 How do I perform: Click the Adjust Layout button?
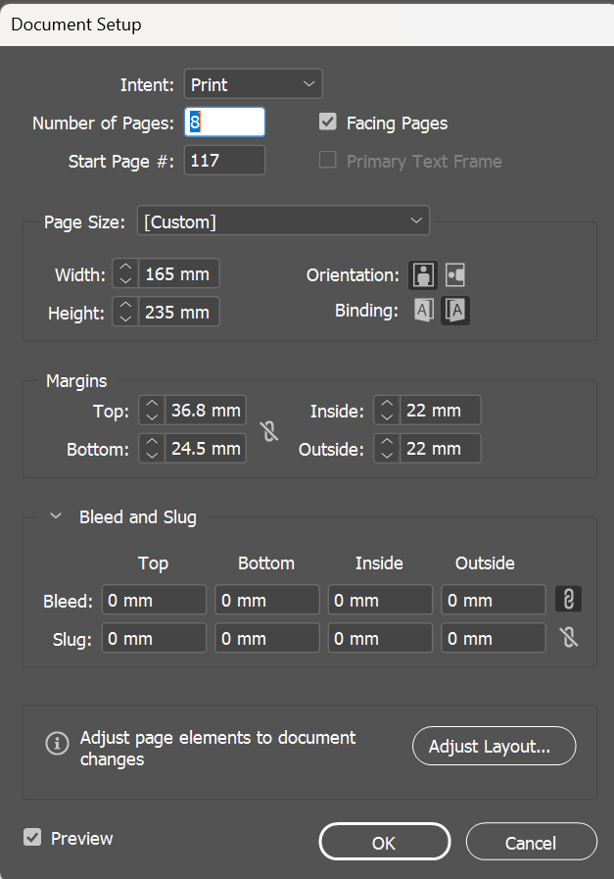coord(495,746)
